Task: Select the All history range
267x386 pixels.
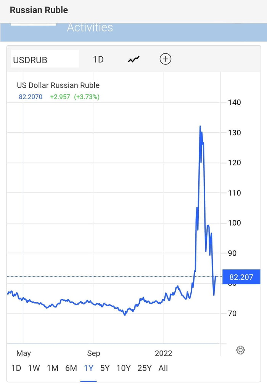Action: coord(163,368)
